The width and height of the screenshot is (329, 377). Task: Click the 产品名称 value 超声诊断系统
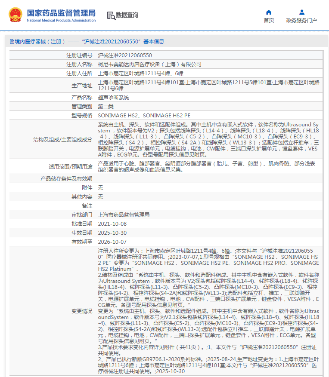click(x=113, y=98)
